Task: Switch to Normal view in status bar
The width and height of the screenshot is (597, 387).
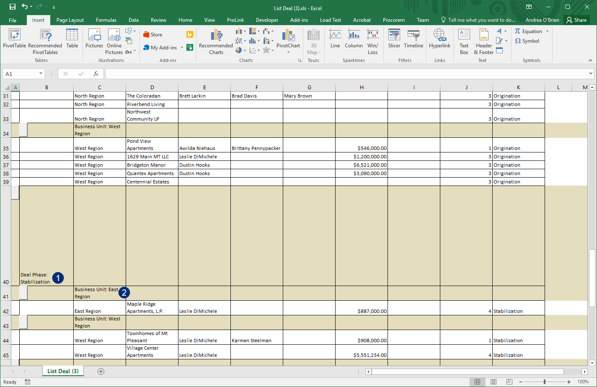Action: pyautogui.click(x=477, y=382)
